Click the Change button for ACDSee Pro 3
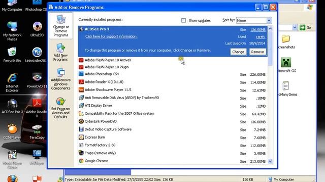 click(x=238, y=52)
